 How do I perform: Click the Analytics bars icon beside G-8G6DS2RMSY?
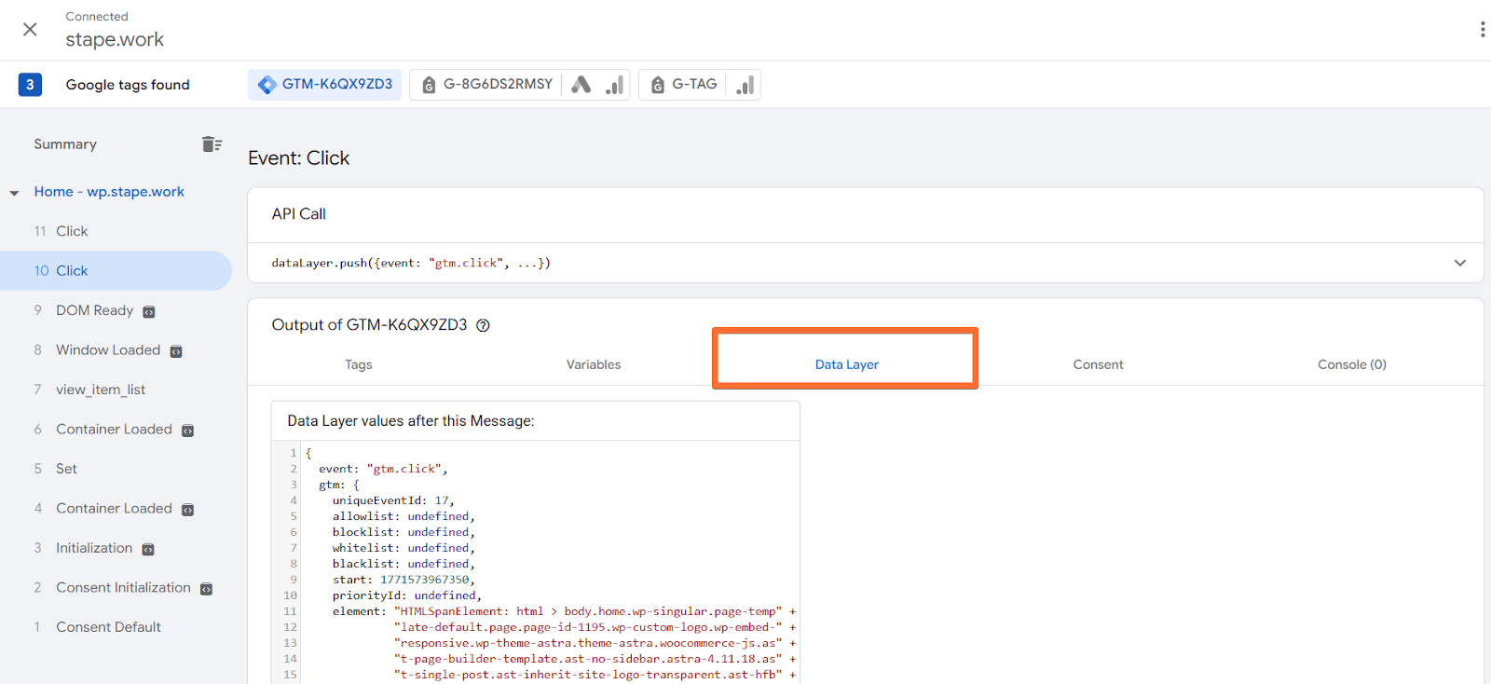(x=615, y=85)
